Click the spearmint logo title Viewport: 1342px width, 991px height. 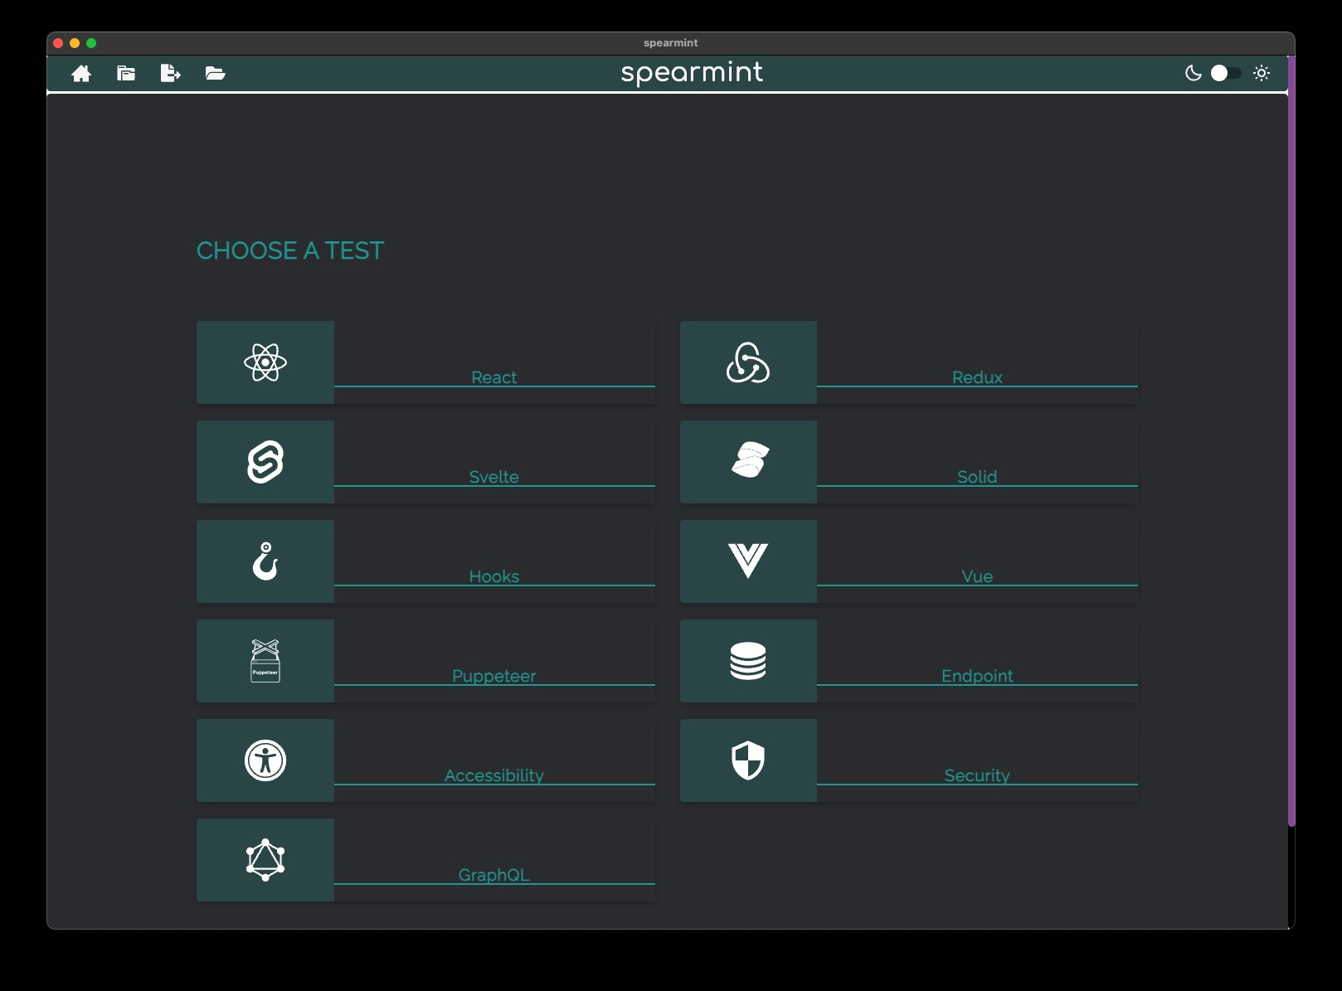click(692, 73)
